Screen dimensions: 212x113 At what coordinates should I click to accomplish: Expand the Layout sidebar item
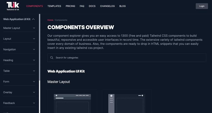click(x=19, y=39)
